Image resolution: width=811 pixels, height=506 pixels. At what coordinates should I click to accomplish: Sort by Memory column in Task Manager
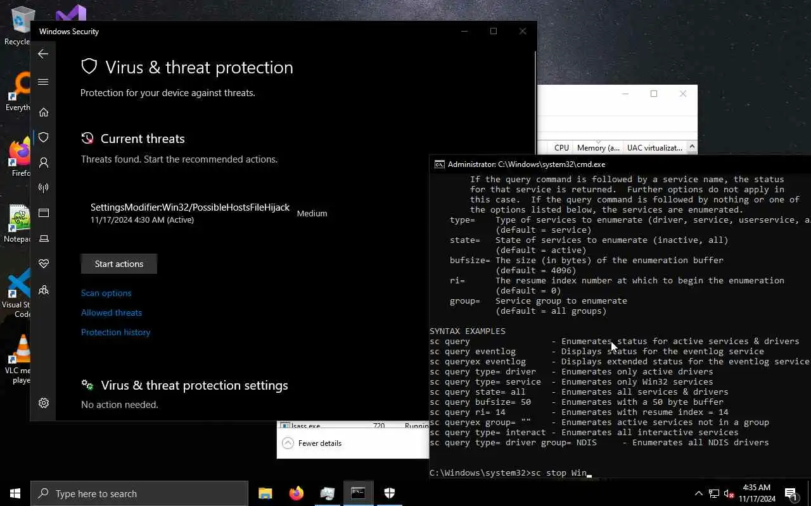(598, 147)
